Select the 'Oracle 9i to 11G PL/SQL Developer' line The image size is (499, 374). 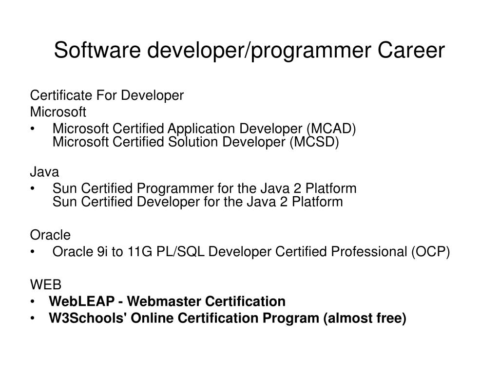point(251,252)
